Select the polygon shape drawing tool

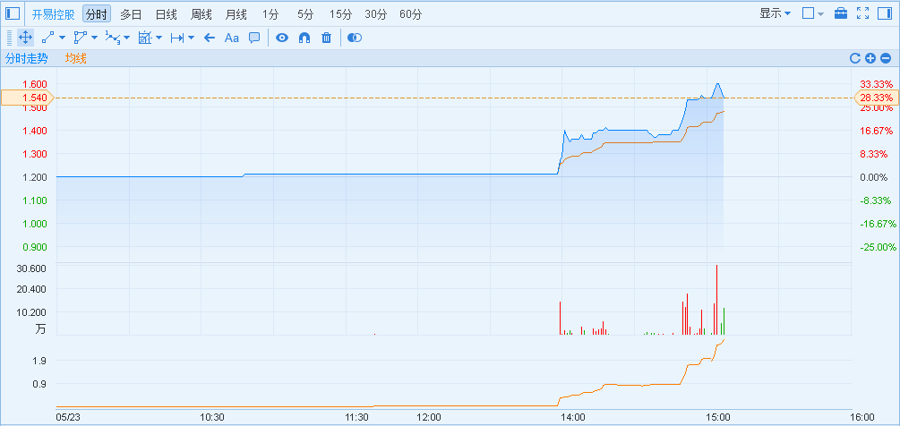pyautogui.click(x=81, y=38)
